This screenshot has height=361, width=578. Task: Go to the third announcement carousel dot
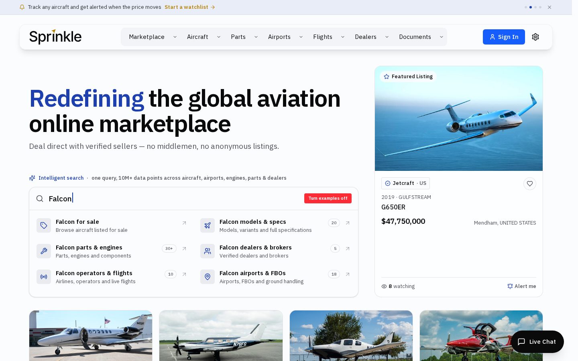(535, 7)
